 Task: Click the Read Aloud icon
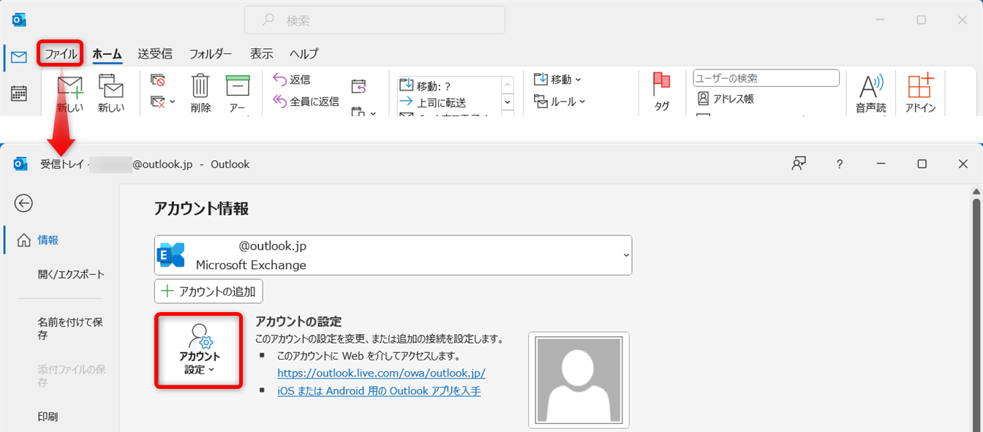coord(870,86)
